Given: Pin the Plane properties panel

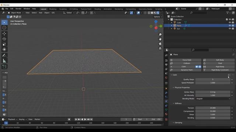Looking at the screenshot, I should click(233, 55).
